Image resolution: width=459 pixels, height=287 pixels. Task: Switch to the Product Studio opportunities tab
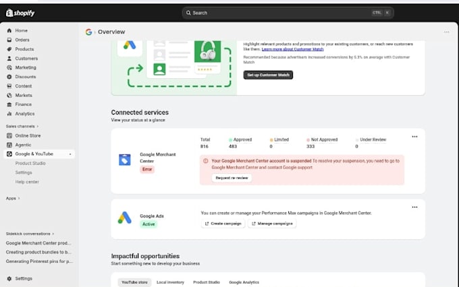[x=207, y=282]
